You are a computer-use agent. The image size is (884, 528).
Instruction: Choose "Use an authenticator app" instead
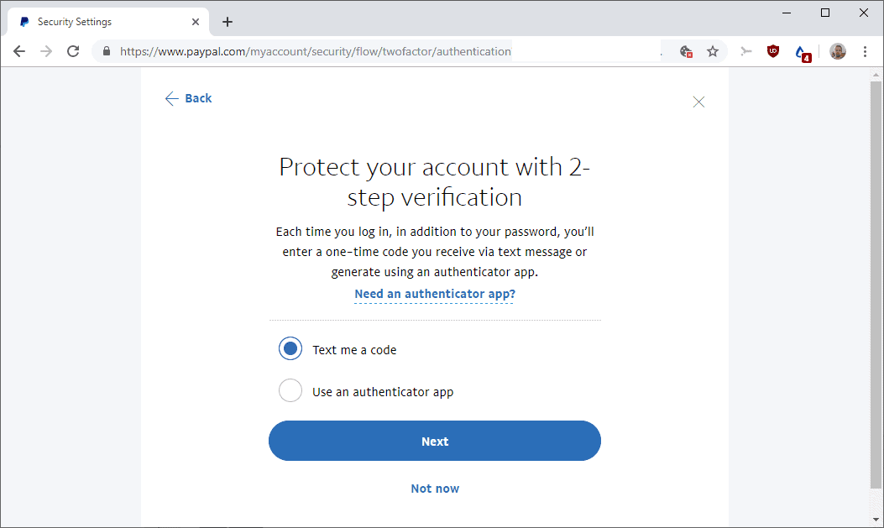[x=290, y=389]
